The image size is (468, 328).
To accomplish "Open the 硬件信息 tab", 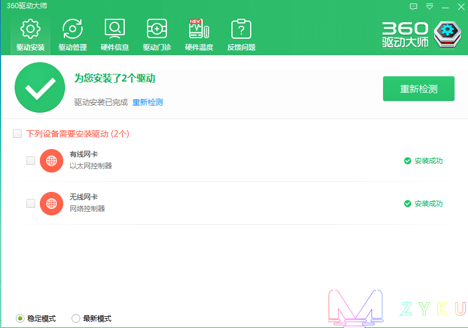I will tap(115, 35).
